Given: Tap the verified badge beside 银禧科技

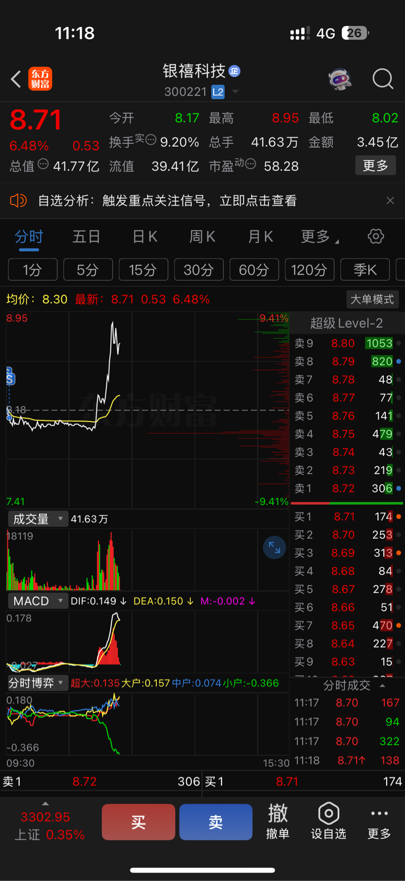Looking at the screenshot, I should tap(235, 71).
